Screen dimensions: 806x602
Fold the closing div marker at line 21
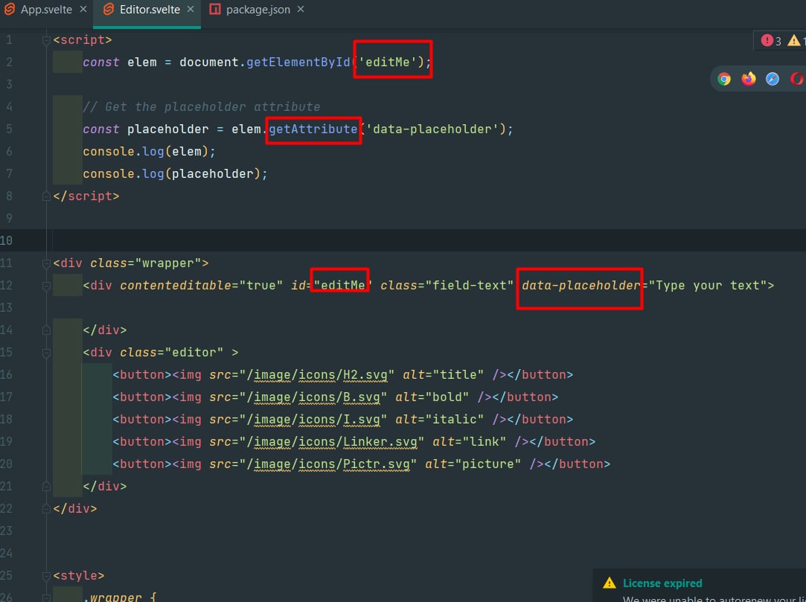45,487
